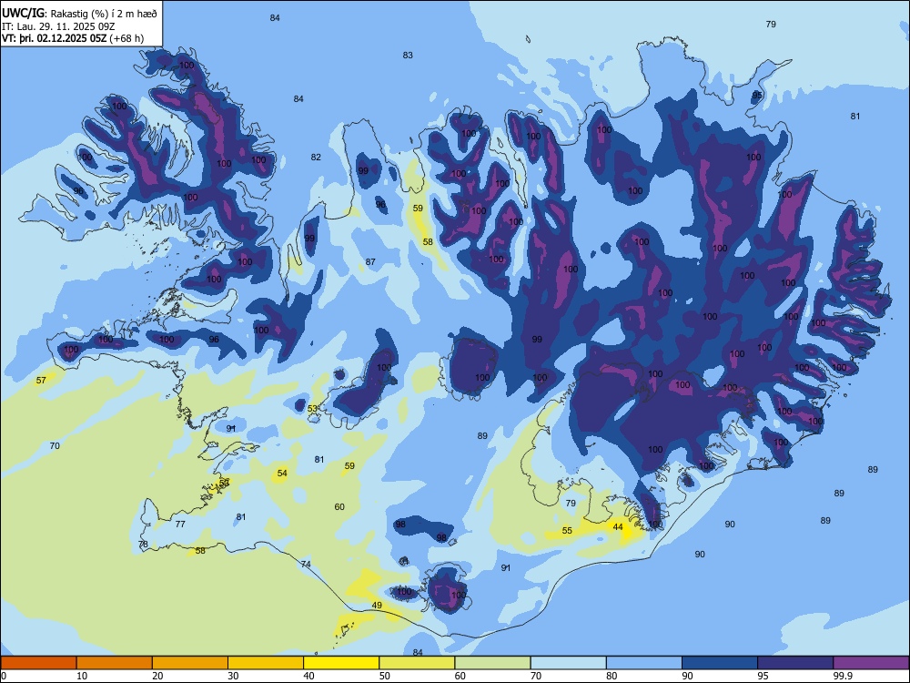This screenshot has width=910, height=683.
Task: Click the '54' humidity value on the map
Action: 282,473
